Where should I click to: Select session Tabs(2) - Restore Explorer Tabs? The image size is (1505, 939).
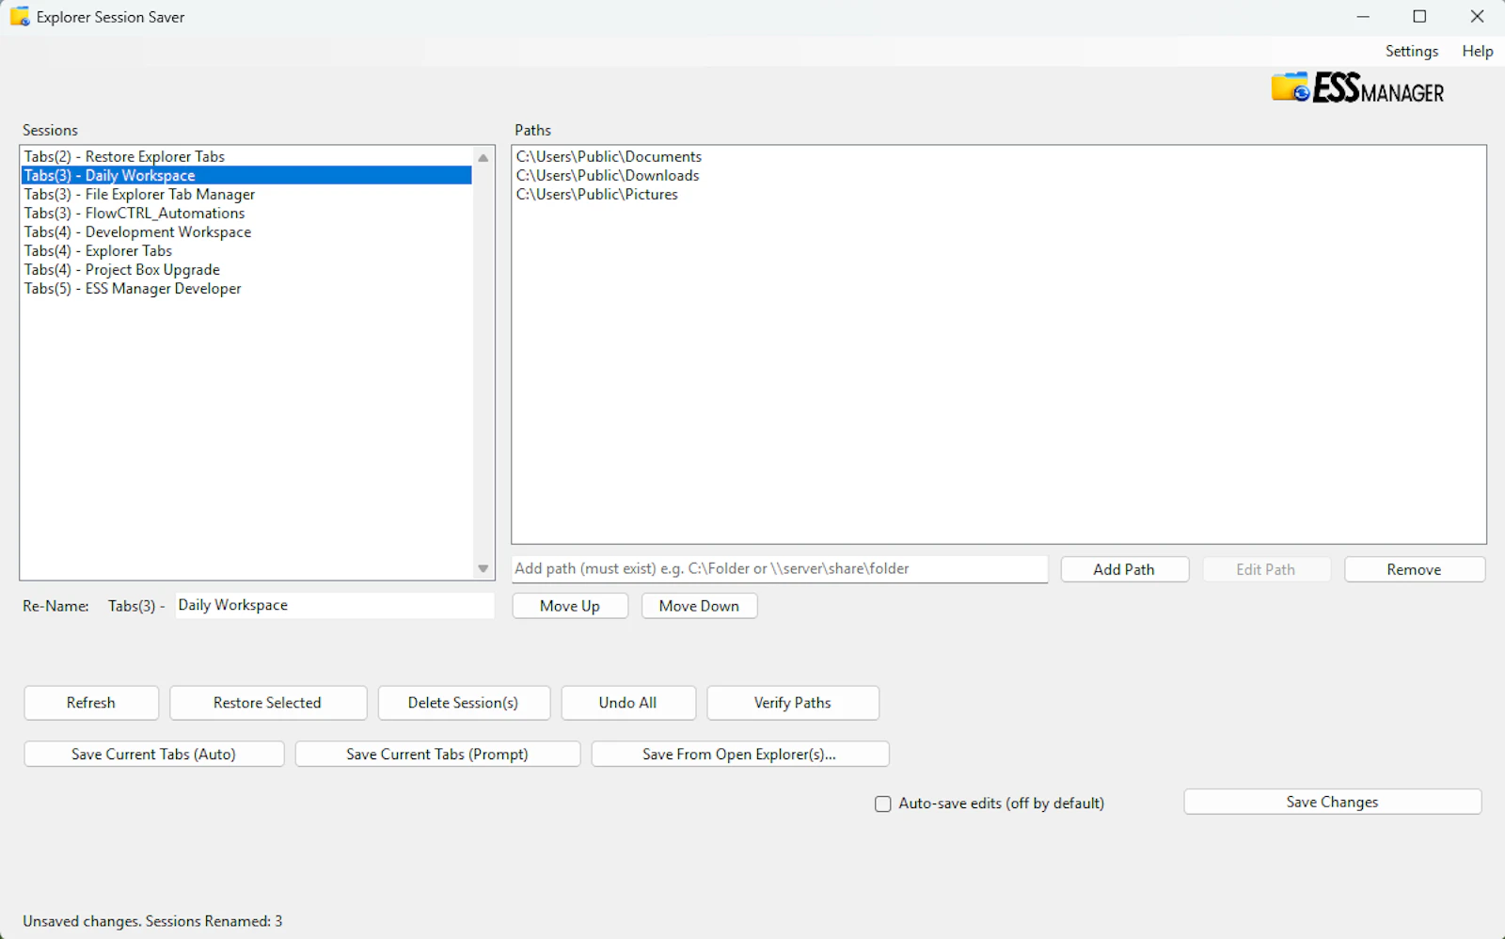tap(246, 156)
